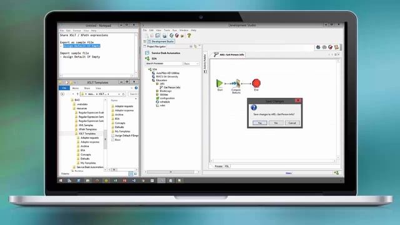Select the My Templates folder in the file list
The width and height of the screenshot is (400, 225).
coord(122,131)
